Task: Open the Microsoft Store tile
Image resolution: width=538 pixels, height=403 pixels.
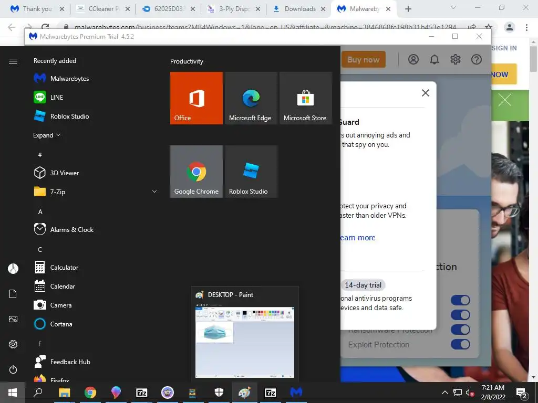Action: (x=305, y=98)
